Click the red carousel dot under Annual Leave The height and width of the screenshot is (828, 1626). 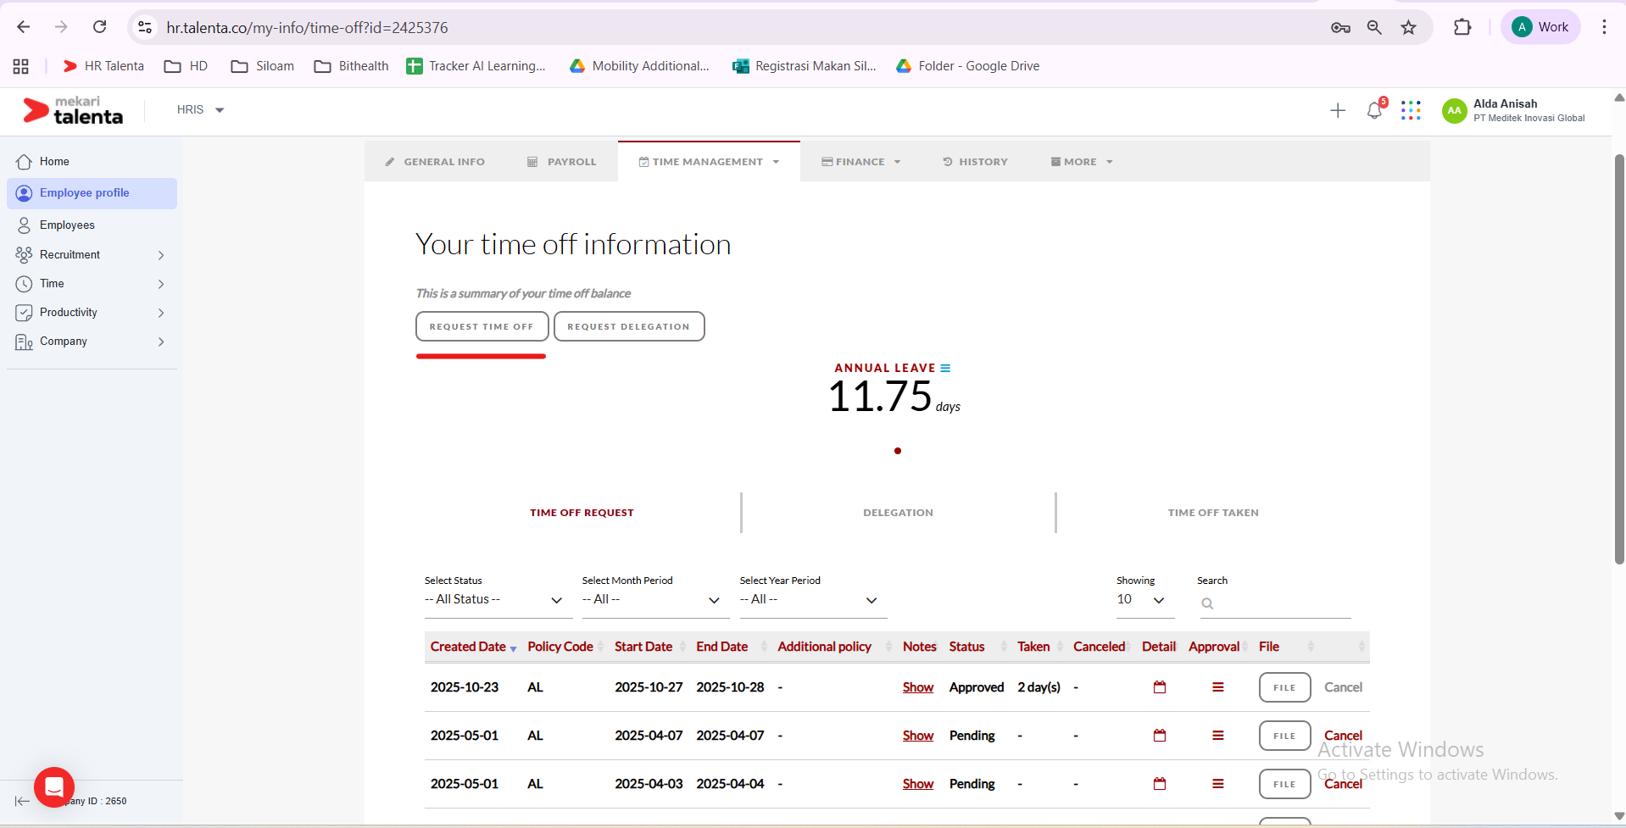(897, 451)
